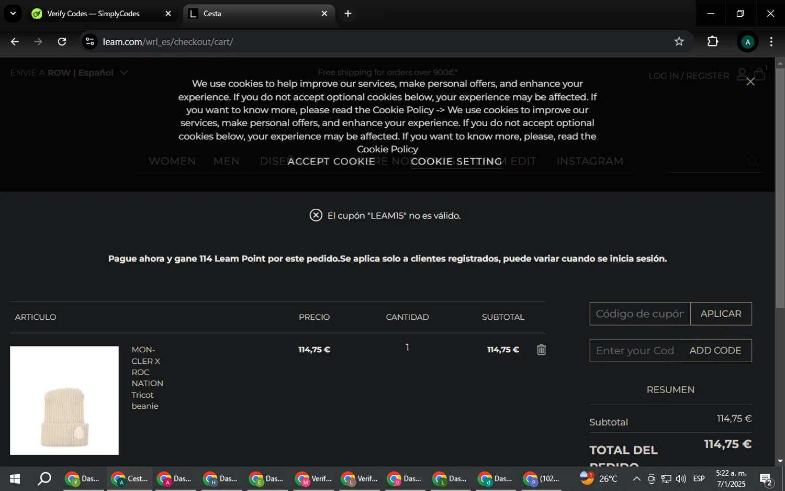Image resolution: width=785 pixels, height=491 pixels.
Task: Close the Cesta tab
Action: tap(324, 14)
